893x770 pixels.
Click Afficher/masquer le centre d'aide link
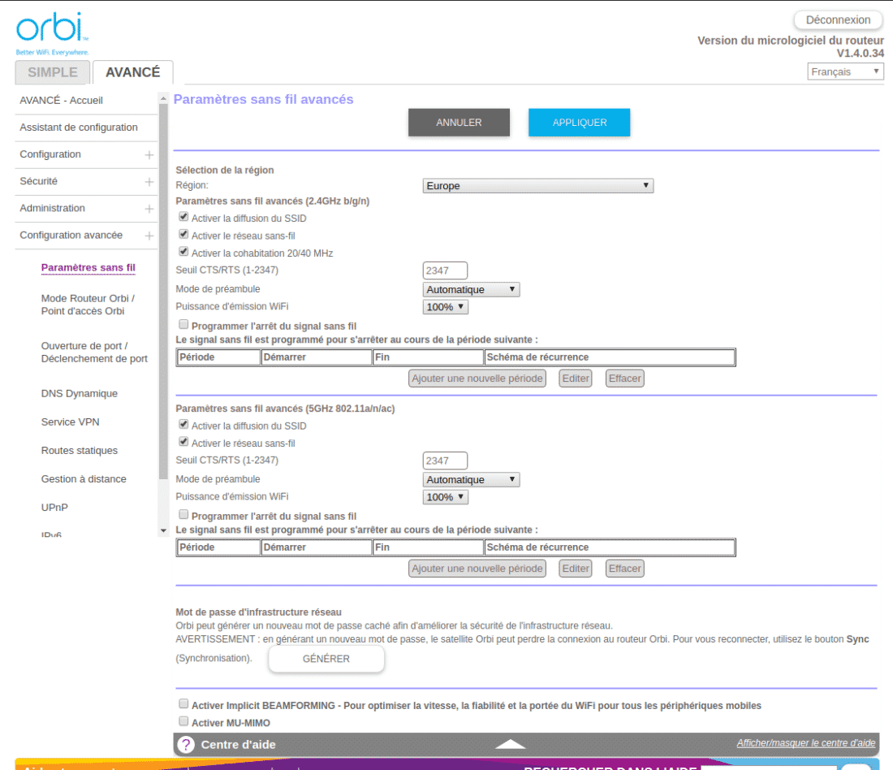(x=806, y=743)
